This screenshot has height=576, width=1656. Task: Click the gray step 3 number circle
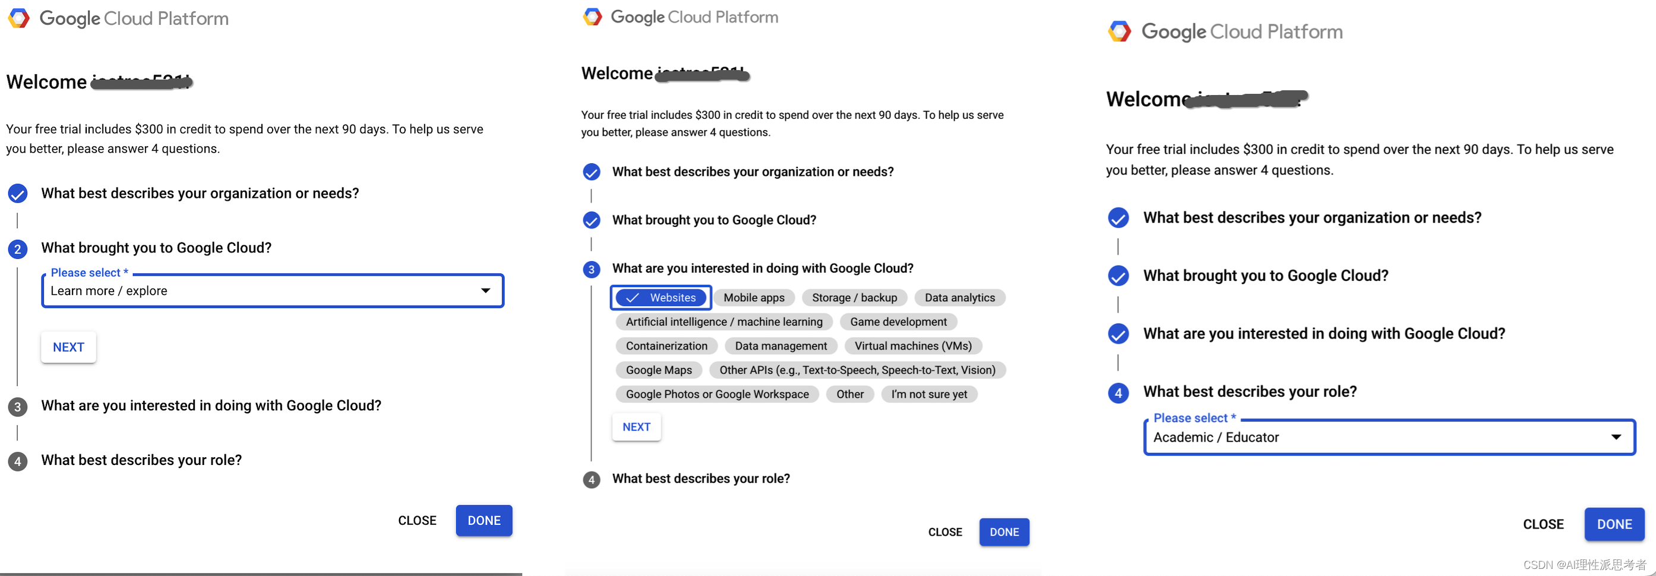tap(17, 407)
